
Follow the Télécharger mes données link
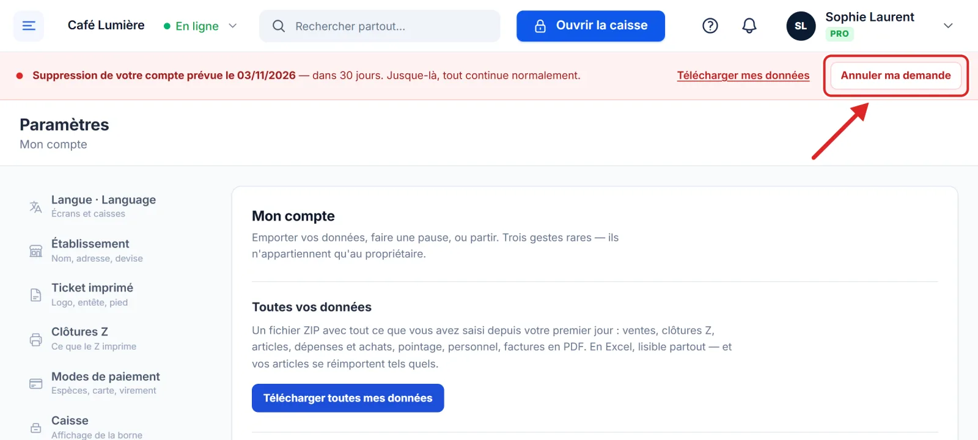(743, 76)
